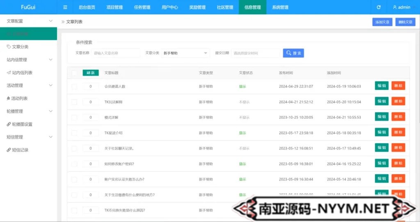Switch to the 系统管理 top tab
Viewport: 420px width, 222px height.
coord(280,7)
